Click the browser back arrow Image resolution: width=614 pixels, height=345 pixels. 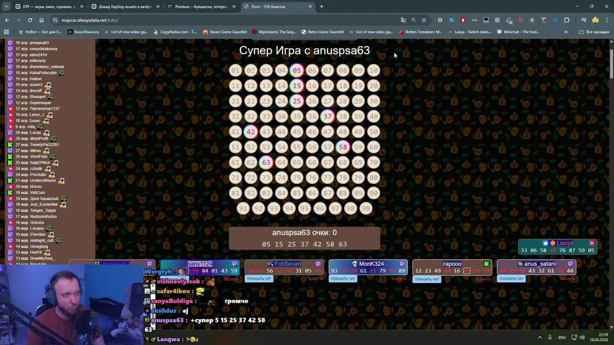(x=7, y=20)
